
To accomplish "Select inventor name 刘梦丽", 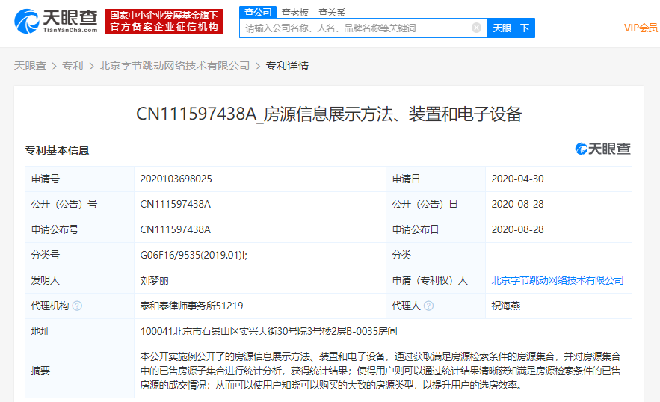I will click(x=154, y=280).
